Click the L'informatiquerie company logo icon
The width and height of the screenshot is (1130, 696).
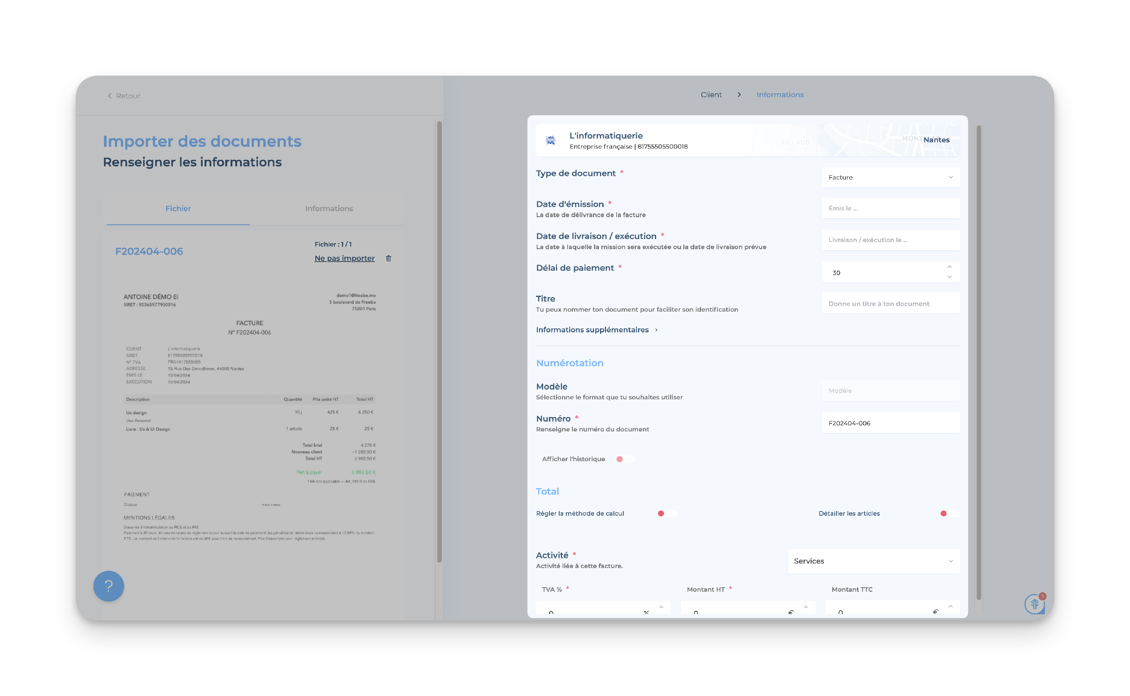click(551, 140)
